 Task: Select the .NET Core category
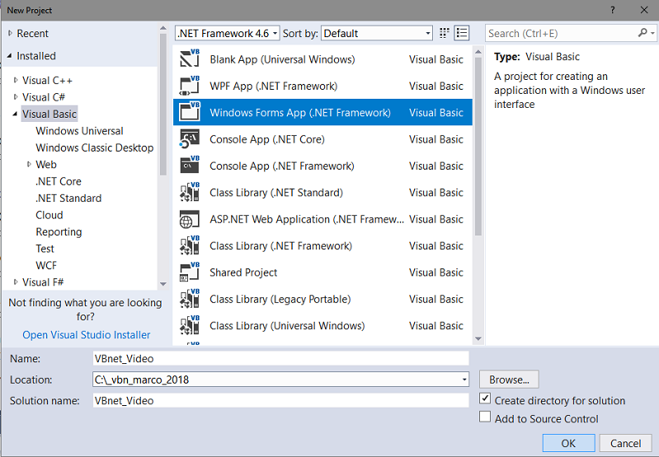pos(59,181)
